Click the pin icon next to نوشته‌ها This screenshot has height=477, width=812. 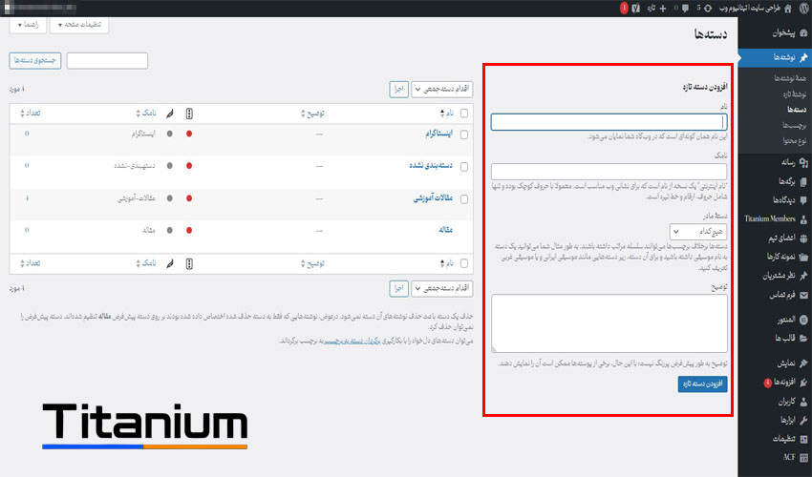pos(803,57)
